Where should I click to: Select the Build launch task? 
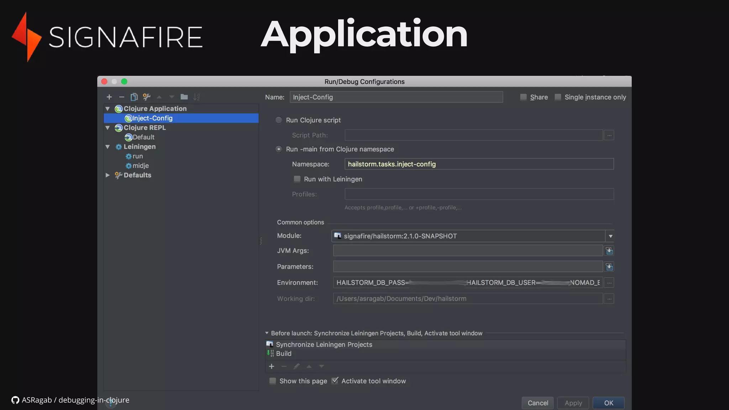[279, 353]
